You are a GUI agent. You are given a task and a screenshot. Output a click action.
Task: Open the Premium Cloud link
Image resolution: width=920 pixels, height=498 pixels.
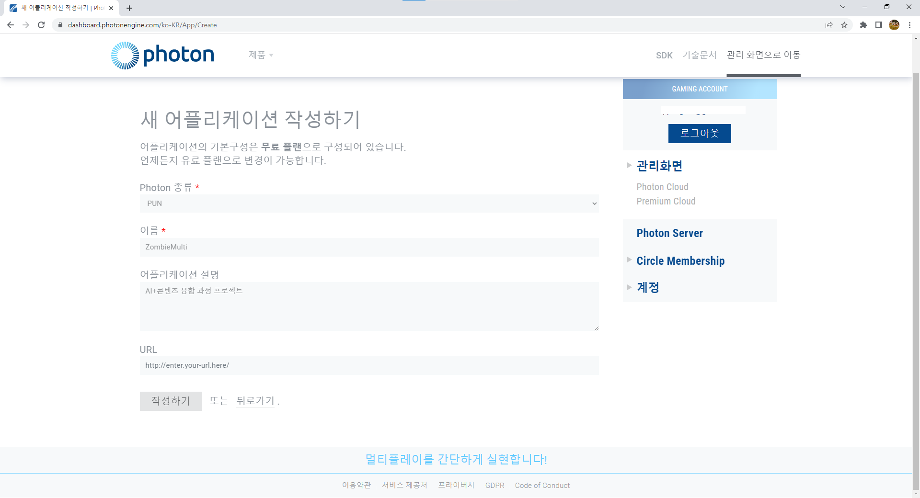[666, 201]
